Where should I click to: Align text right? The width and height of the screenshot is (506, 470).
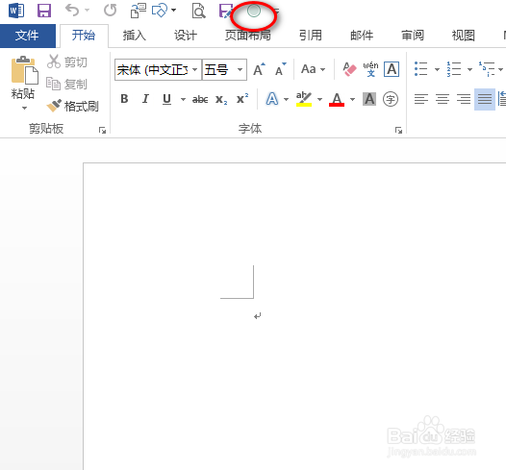coord(464,99)
